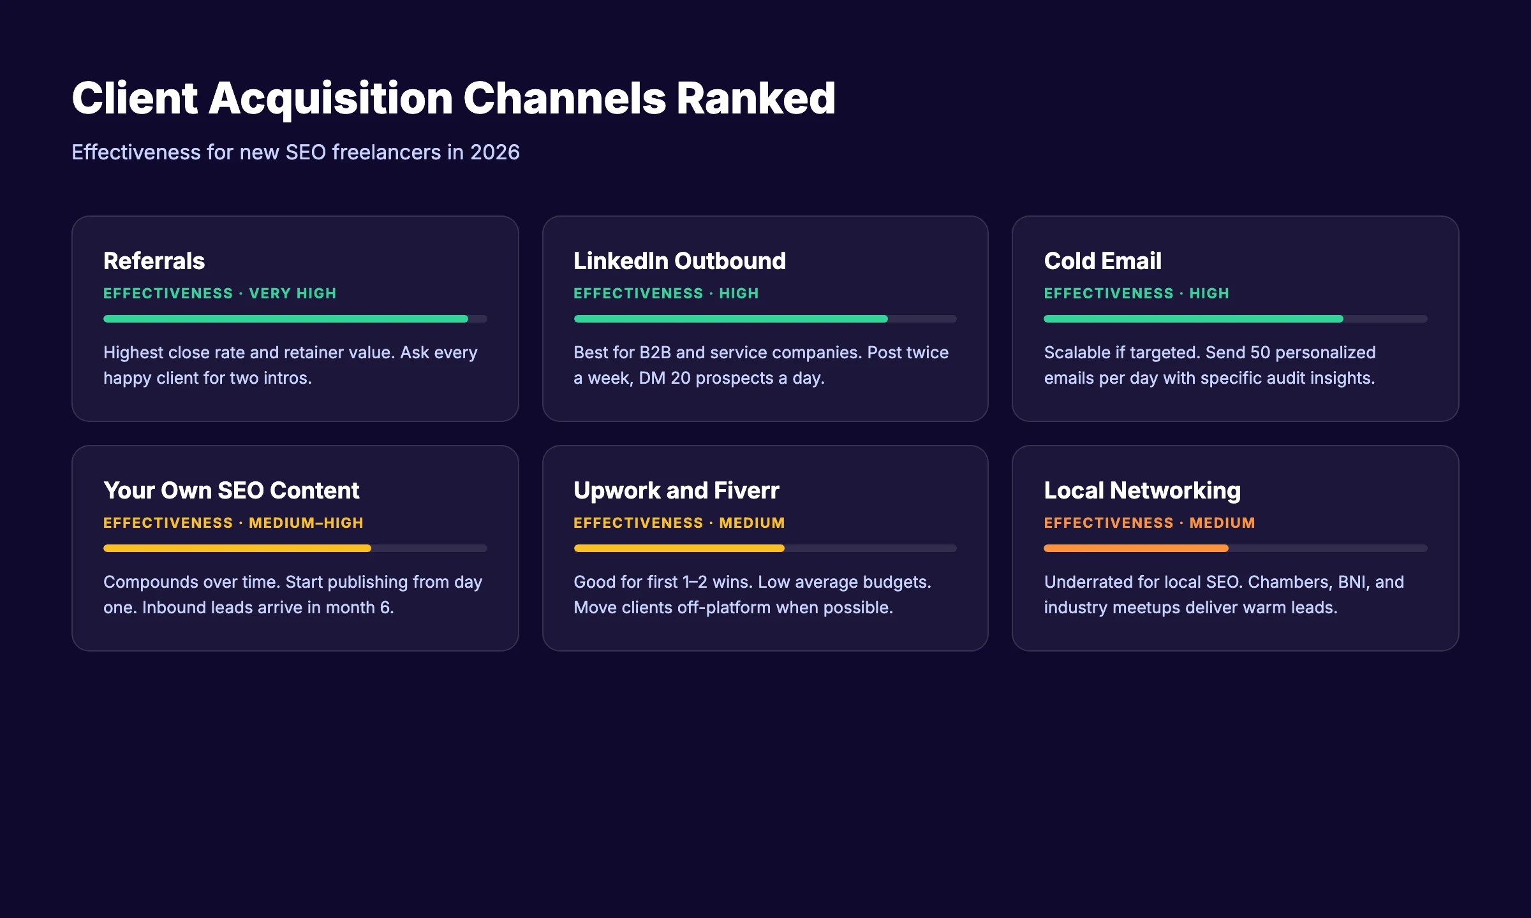This screenshot has width=1531, height=918.
Task: Click the EFFECTIVENESS · MEDIUM label under Upwork
Action: (679, 522)
